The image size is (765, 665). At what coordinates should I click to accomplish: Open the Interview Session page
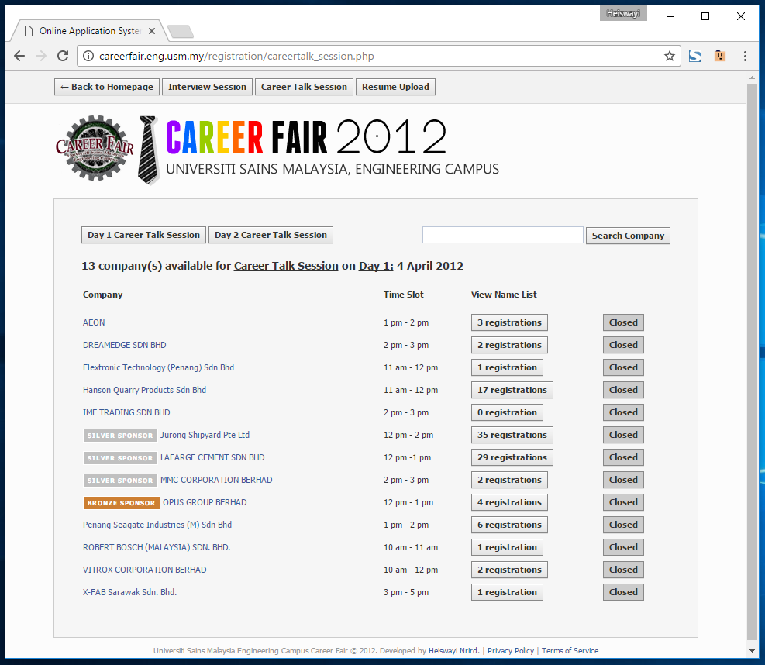click(x=208, y=87)
